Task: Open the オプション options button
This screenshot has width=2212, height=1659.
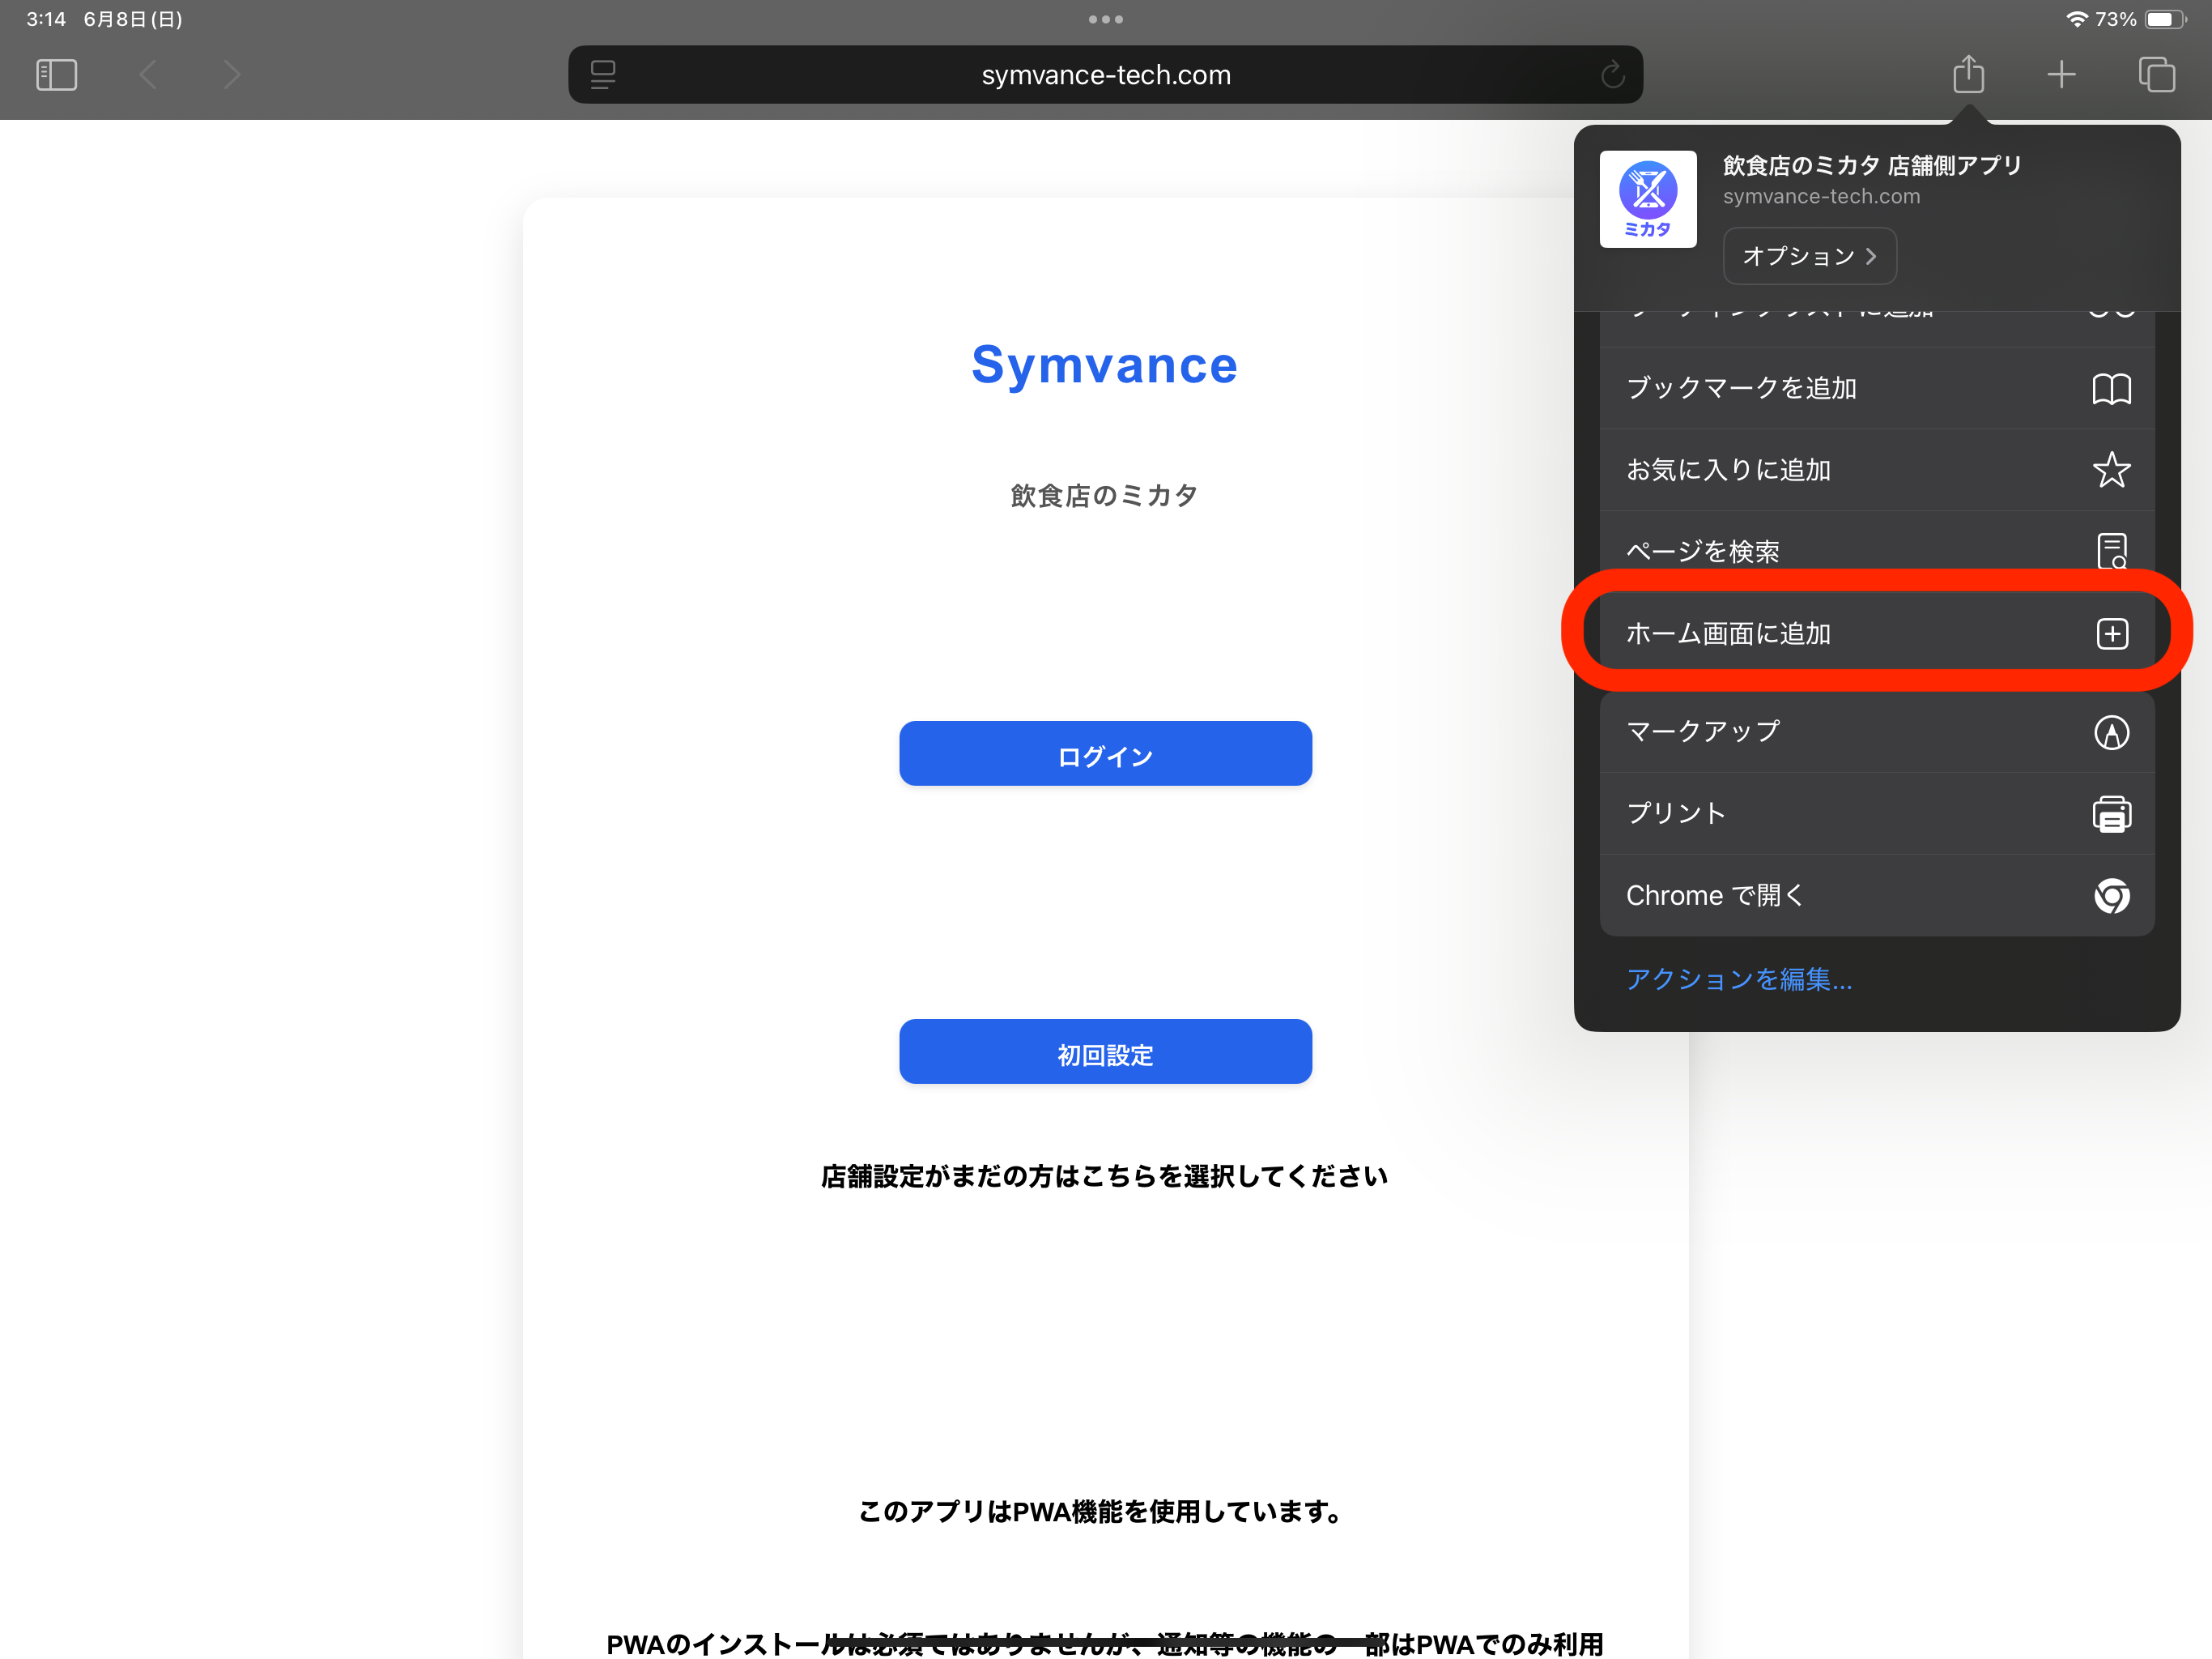Action: [1809, 256]
